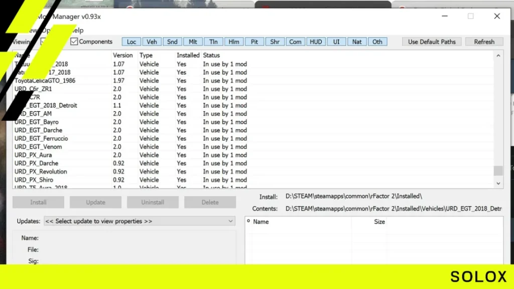Toggle the HUD filter button

pyautogui.click(x=316, y=42)
